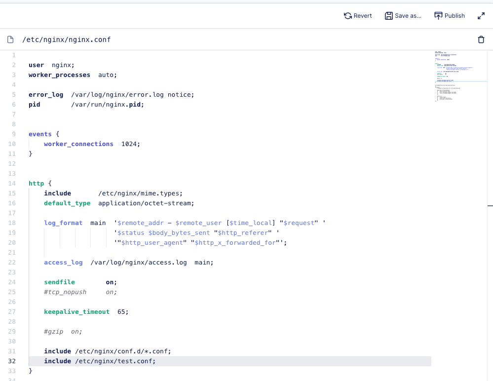
Task: Click the $http_referer variable
Action: [x=243, y=233]
